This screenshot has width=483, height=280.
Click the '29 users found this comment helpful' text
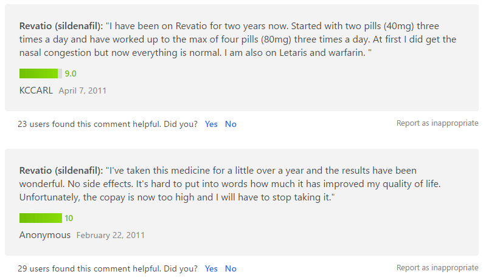pyautogui.click(x=108, y=268)
